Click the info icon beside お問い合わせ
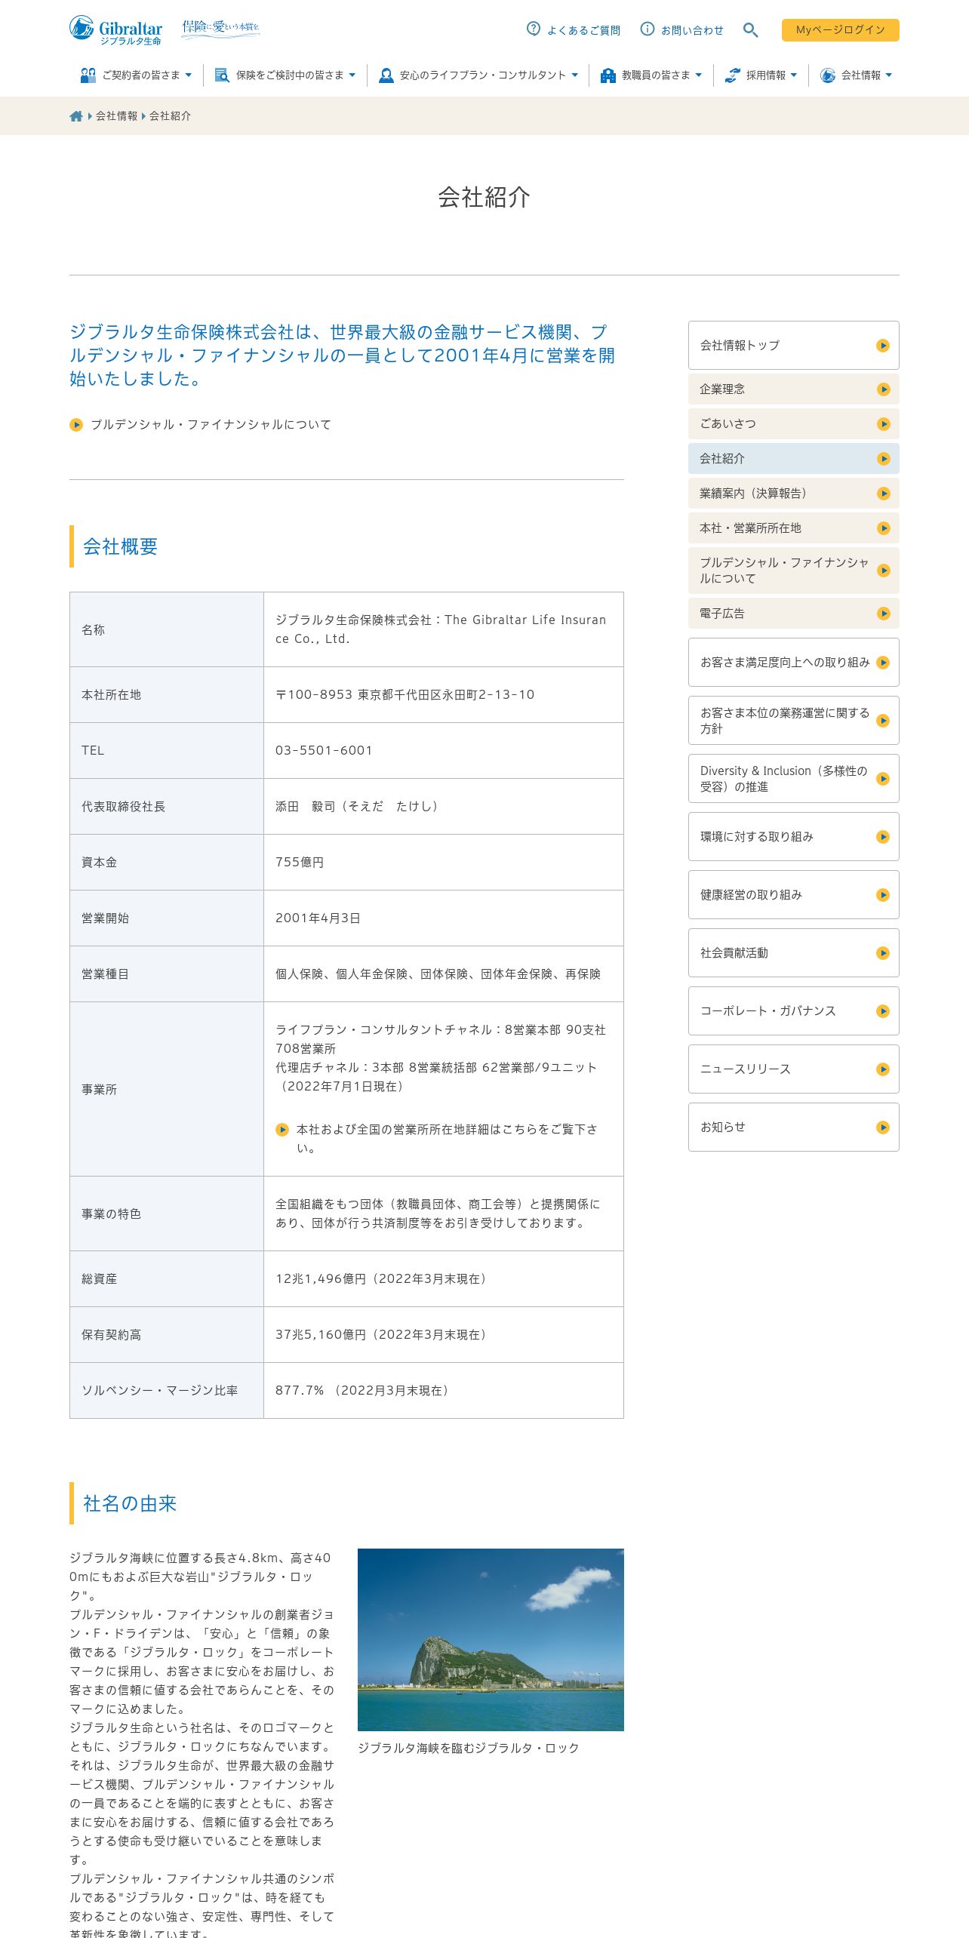The image size is (969, 1938). click(x=648, y=29)
